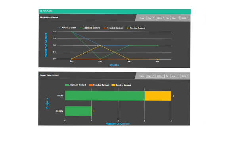Click Apollo's yellow pending content bar segment
Screen dimensions: 234x143
tap(158, 96)
